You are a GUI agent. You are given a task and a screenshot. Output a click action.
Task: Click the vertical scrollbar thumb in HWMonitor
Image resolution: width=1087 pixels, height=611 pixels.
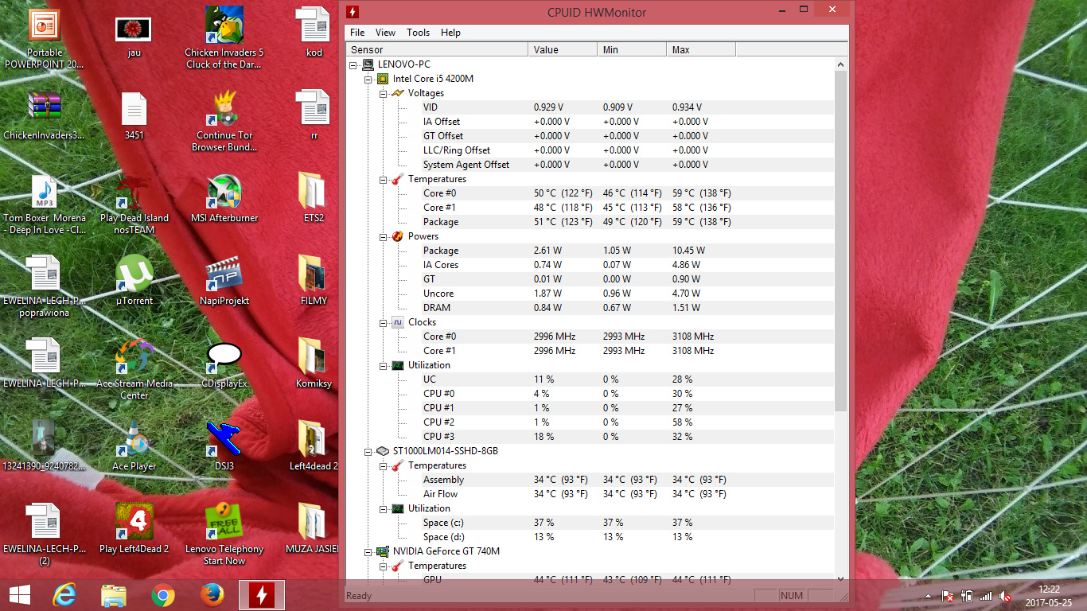point(841,241)
